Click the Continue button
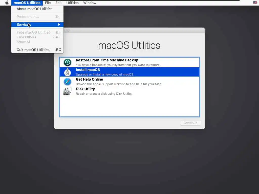Viewport: 259px width, 194px height. click(190, 123)
